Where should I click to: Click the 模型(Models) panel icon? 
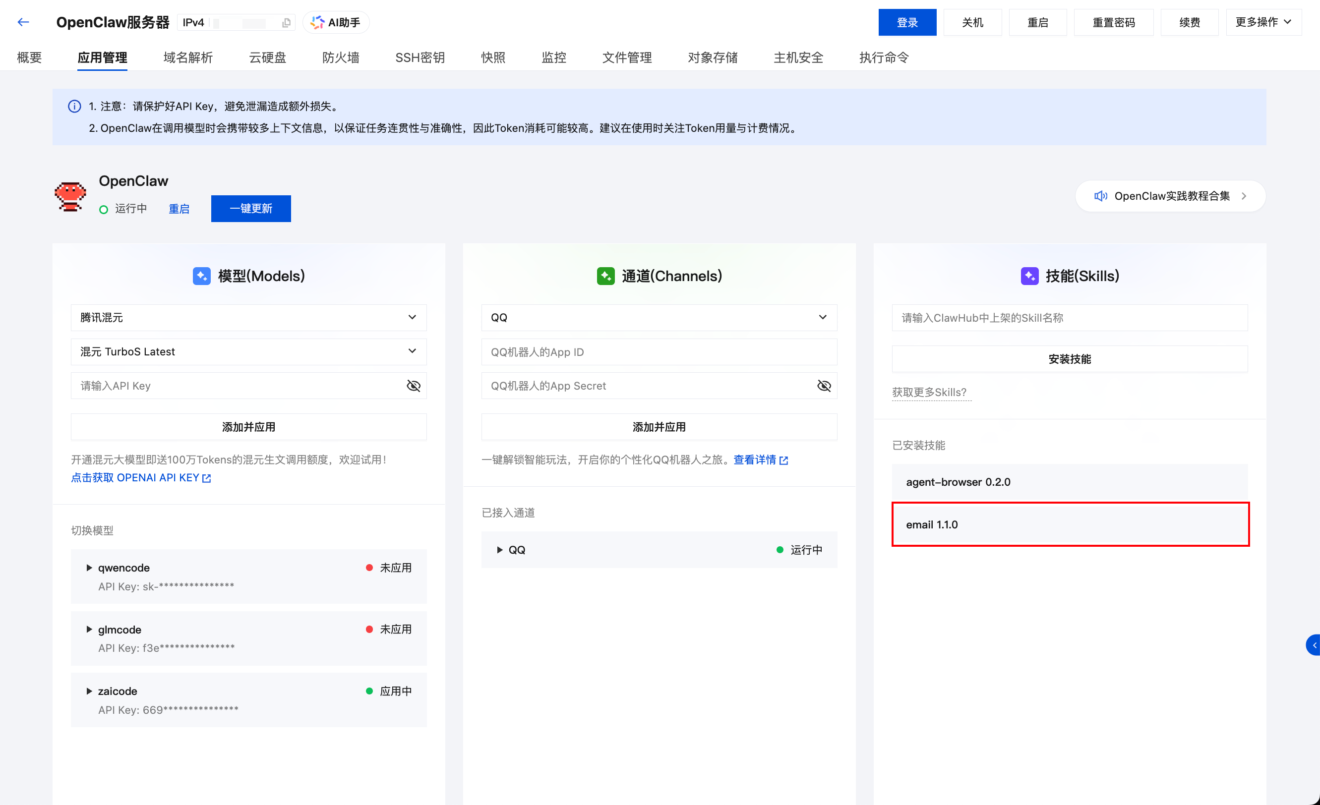click(x=201, y=275)
